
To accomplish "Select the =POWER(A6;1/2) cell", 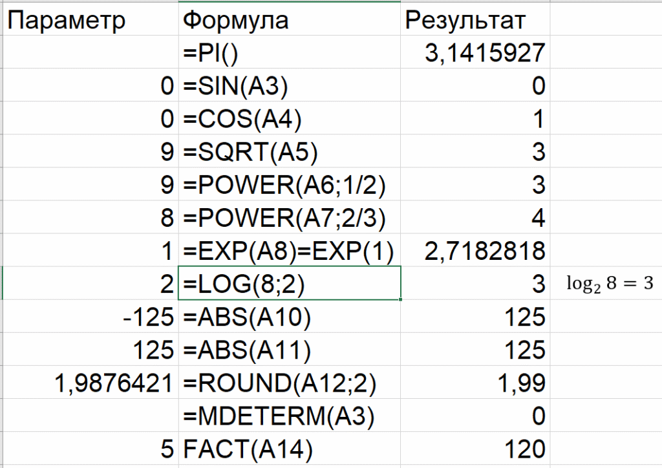I will point(289,186).
